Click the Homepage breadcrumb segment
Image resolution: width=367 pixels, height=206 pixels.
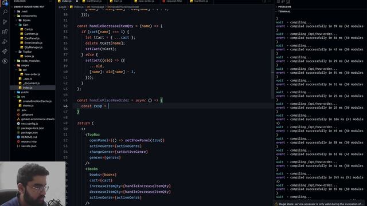coord(97,7)
